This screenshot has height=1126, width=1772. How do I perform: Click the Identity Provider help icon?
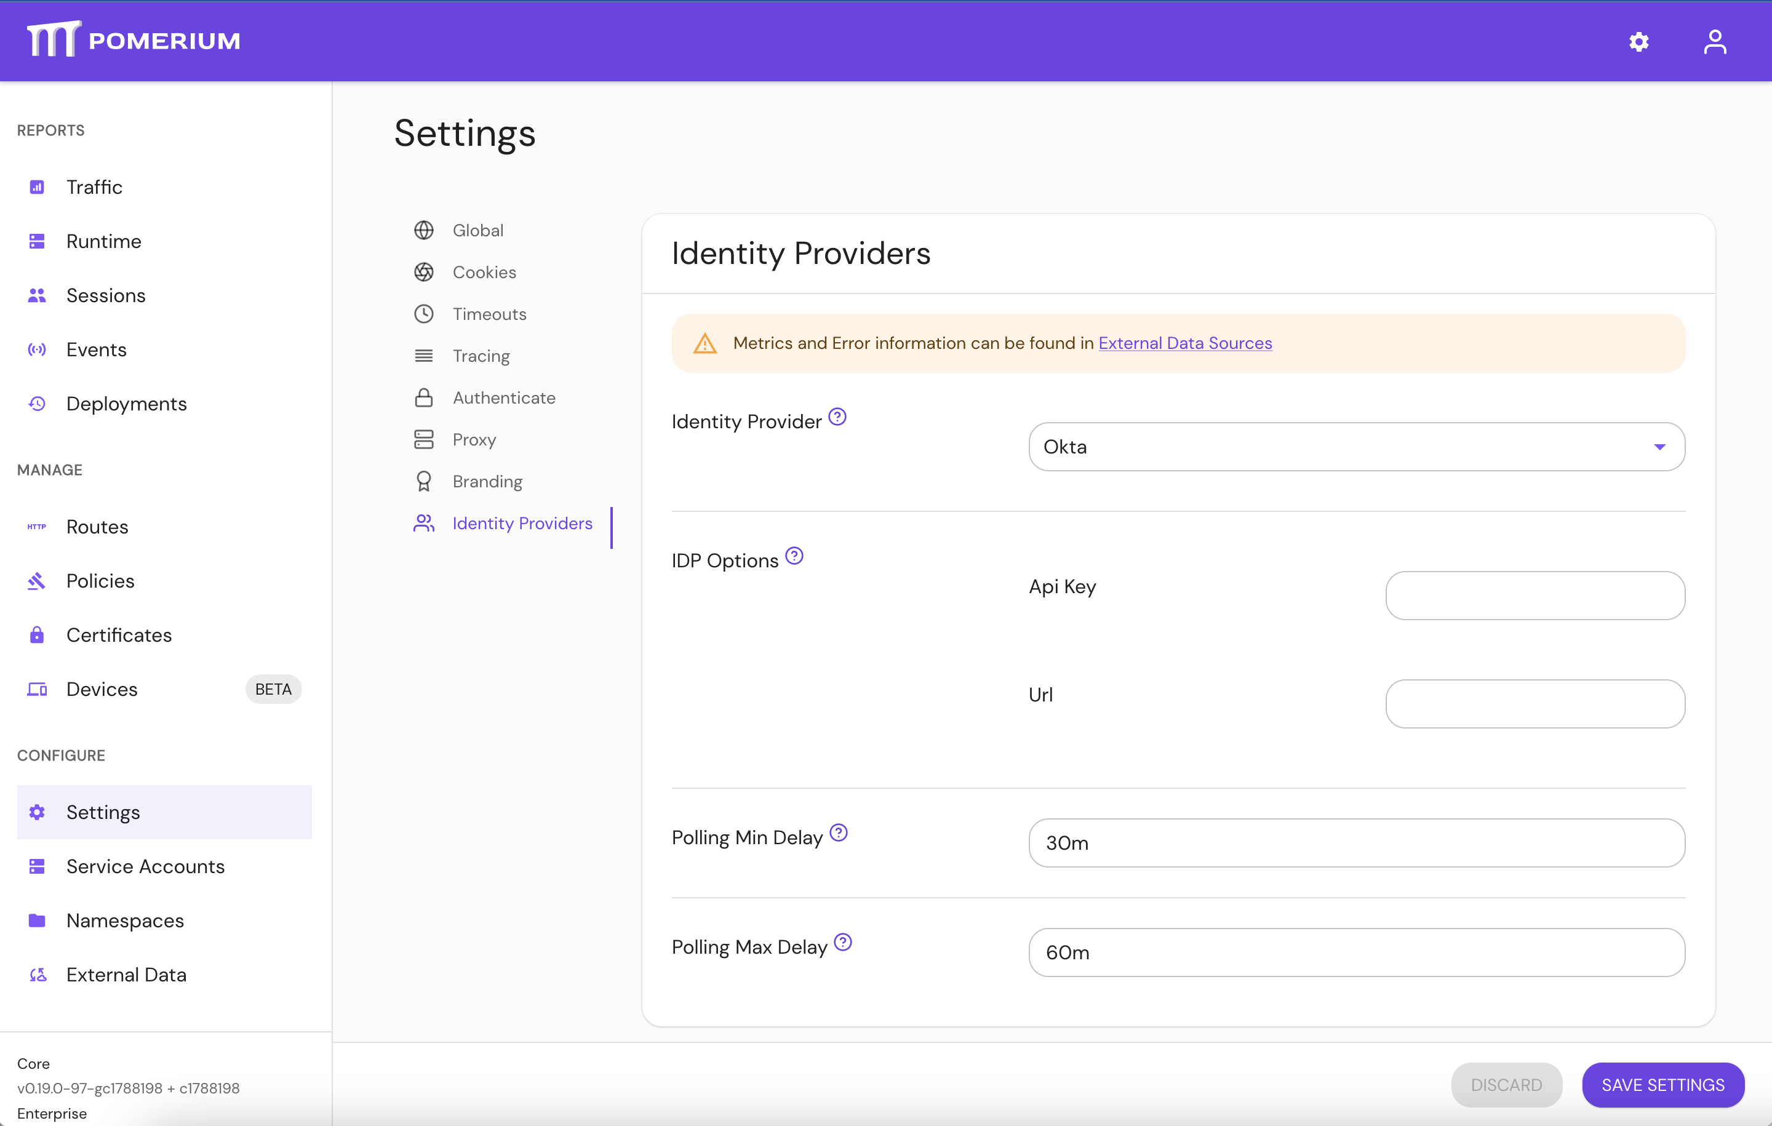837,417
